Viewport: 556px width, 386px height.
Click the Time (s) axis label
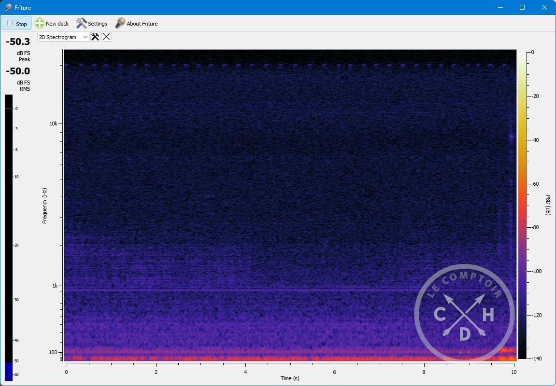click(290, 378)
